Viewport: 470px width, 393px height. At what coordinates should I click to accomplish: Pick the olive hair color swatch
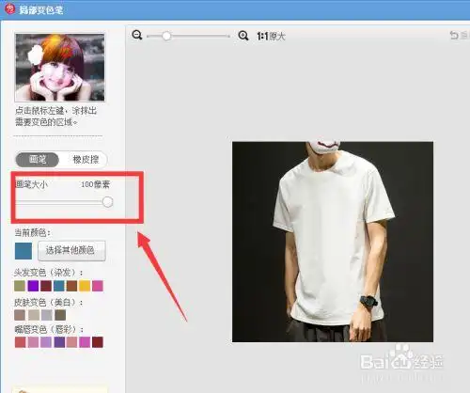point(20,286)
